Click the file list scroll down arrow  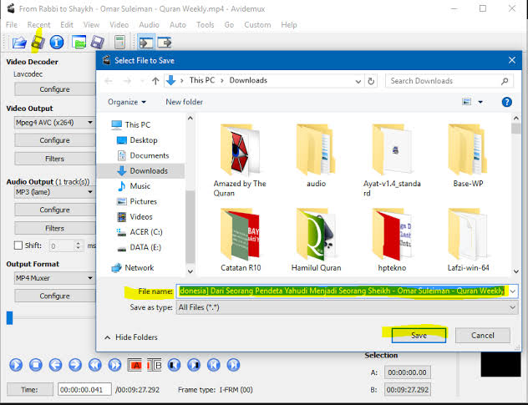(x=515, y=271)
